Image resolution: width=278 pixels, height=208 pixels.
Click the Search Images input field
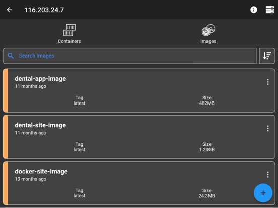point(129,56)
